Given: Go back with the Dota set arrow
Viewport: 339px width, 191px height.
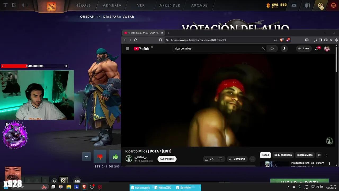Looking at the screenshot, I should click(86, 157).
